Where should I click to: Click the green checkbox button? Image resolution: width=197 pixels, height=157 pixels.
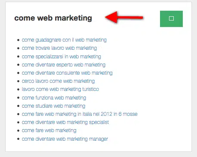pyautogui.click(x=171, y=19)
